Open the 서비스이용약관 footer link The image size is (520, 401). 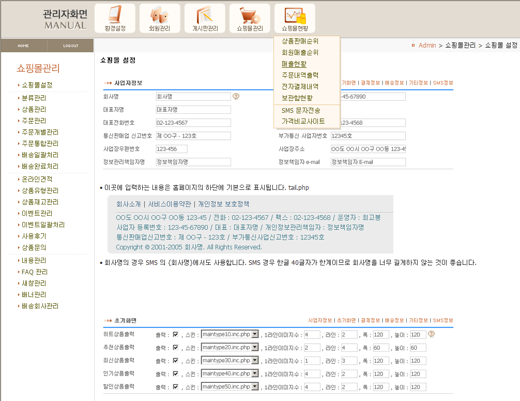(170, 204)
